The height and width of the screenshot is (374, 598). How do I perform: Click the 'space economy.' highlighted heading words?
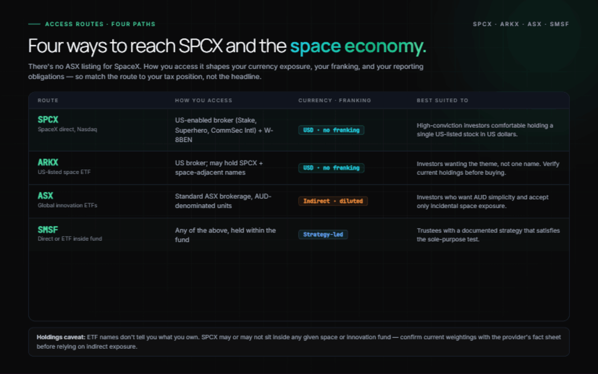click(358, 46)
